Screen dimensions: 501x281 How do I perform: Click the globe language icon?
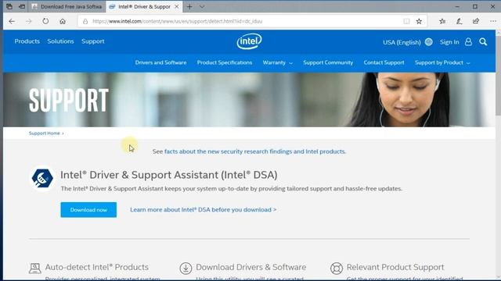[429, 41]
